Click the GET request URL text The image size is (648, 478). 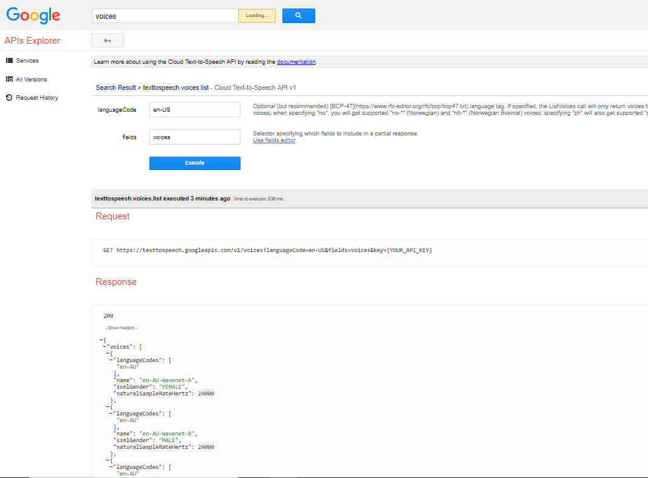click(x=268, y=250)
